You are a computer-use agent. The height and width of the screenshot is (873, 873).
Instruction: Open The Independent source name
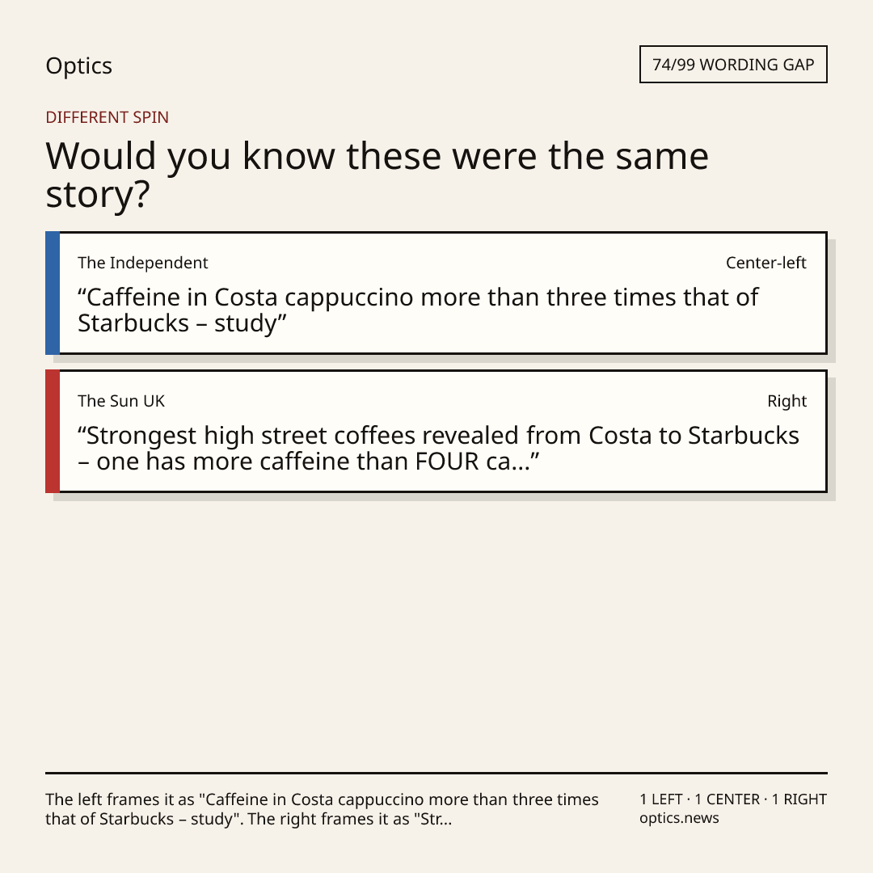click(x=142, y=263)
